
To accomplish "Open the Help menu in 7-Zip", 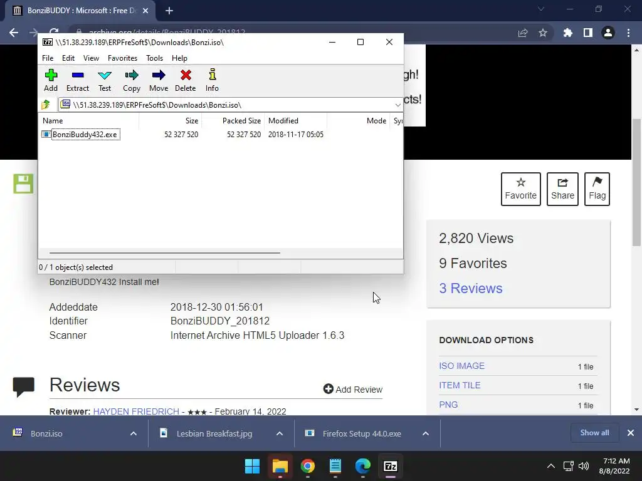I will point(179,58).
